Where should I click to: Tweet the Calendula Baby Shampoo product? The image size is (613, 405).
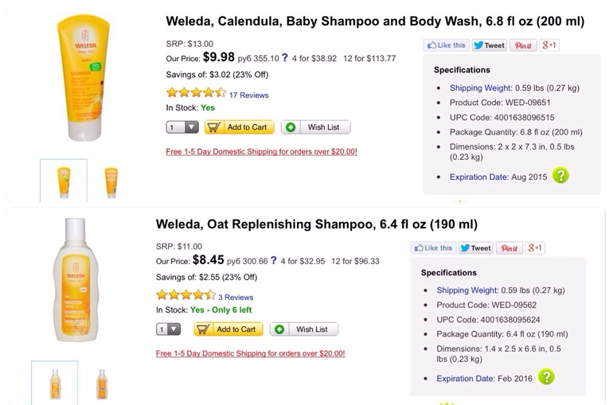click(489, 45)
